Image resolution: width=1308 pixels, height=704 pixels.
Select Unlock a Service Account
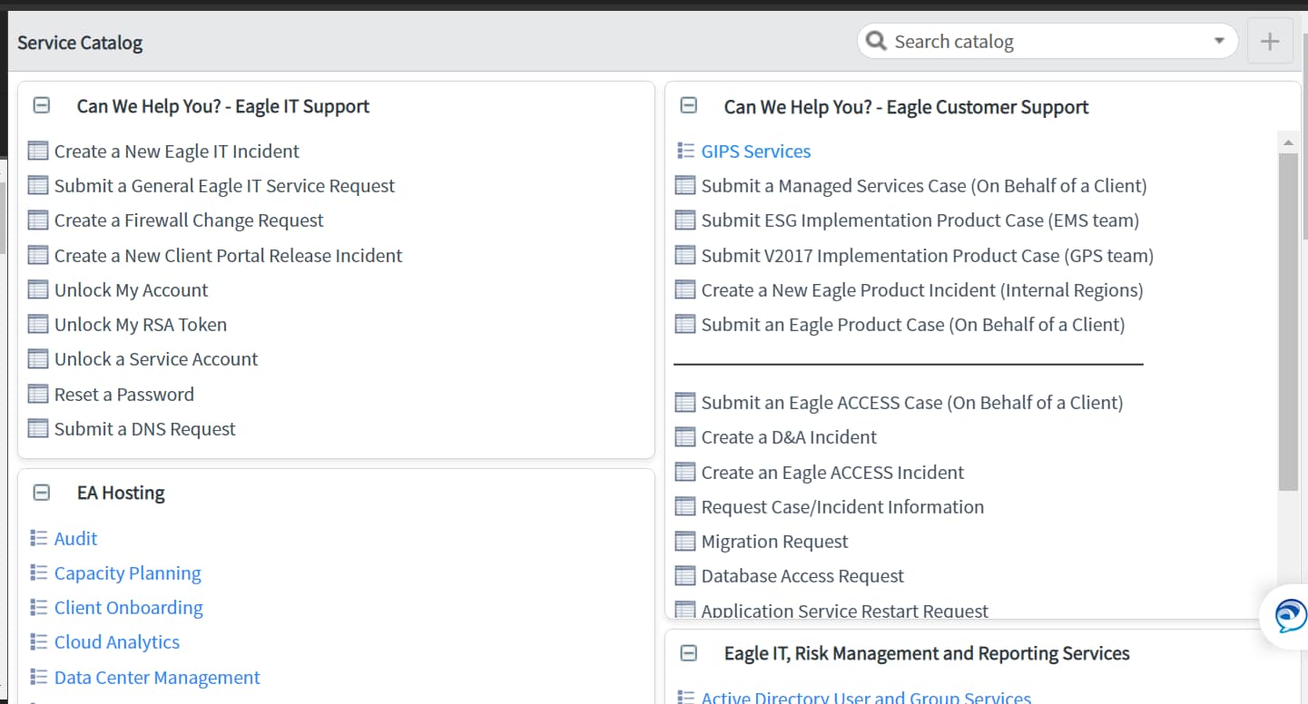155,358
